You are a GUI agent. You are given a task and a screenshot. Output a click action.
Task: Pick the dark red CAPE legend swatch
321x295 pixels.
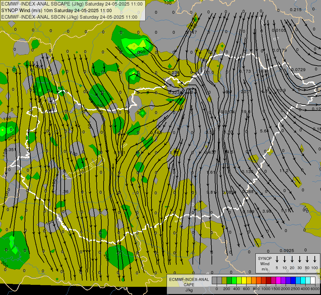click(269, 281)
